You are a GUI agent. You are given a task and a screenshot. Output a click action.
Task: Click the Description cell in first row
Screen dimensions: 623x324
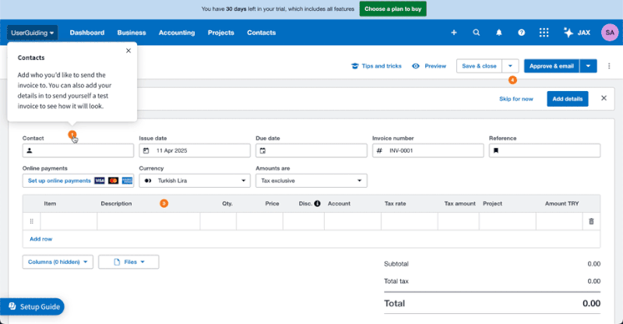149,221
